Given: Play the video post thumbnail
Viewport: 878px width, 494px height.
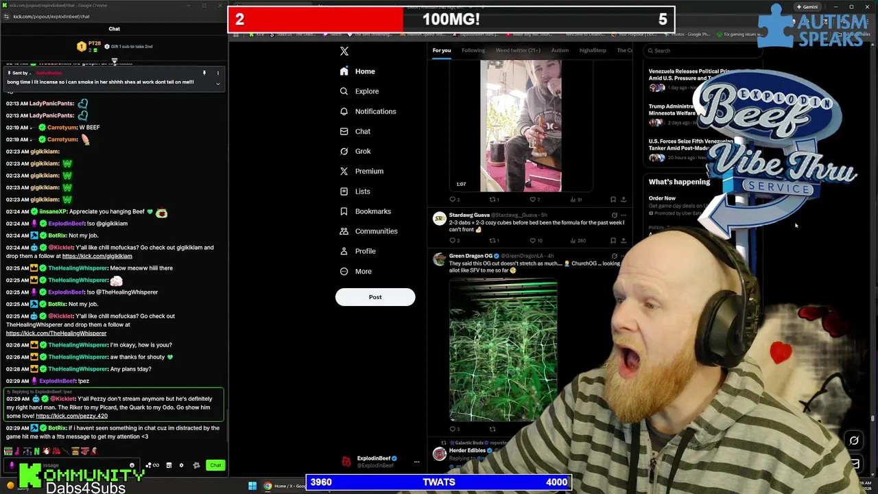Looking at the screenshot, I should pyautogui.click(x=521, y=126).
